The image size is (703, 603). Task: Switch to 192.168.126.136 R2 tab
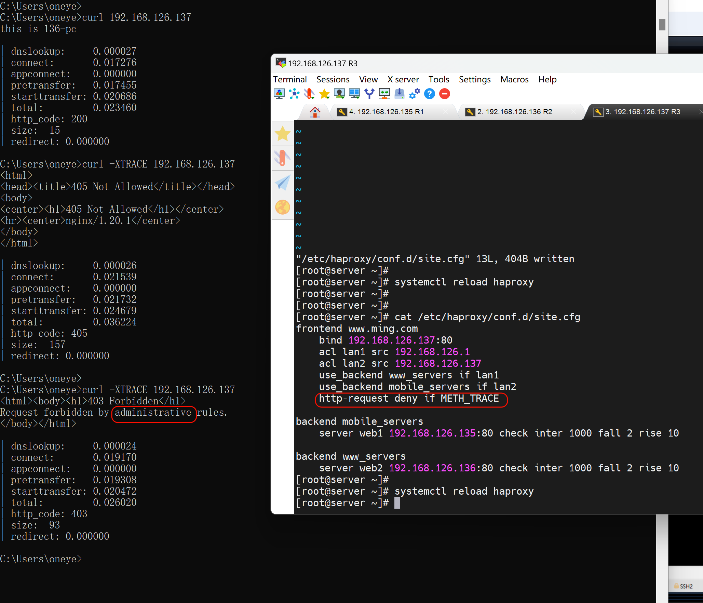pos(514,112)
